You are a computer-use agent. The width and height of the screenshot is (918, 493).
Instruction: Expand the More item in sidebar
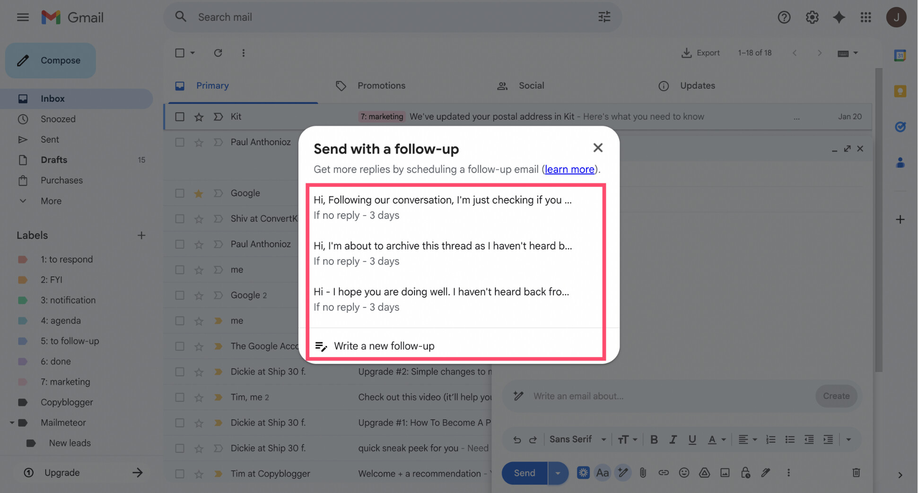point(51,201)
